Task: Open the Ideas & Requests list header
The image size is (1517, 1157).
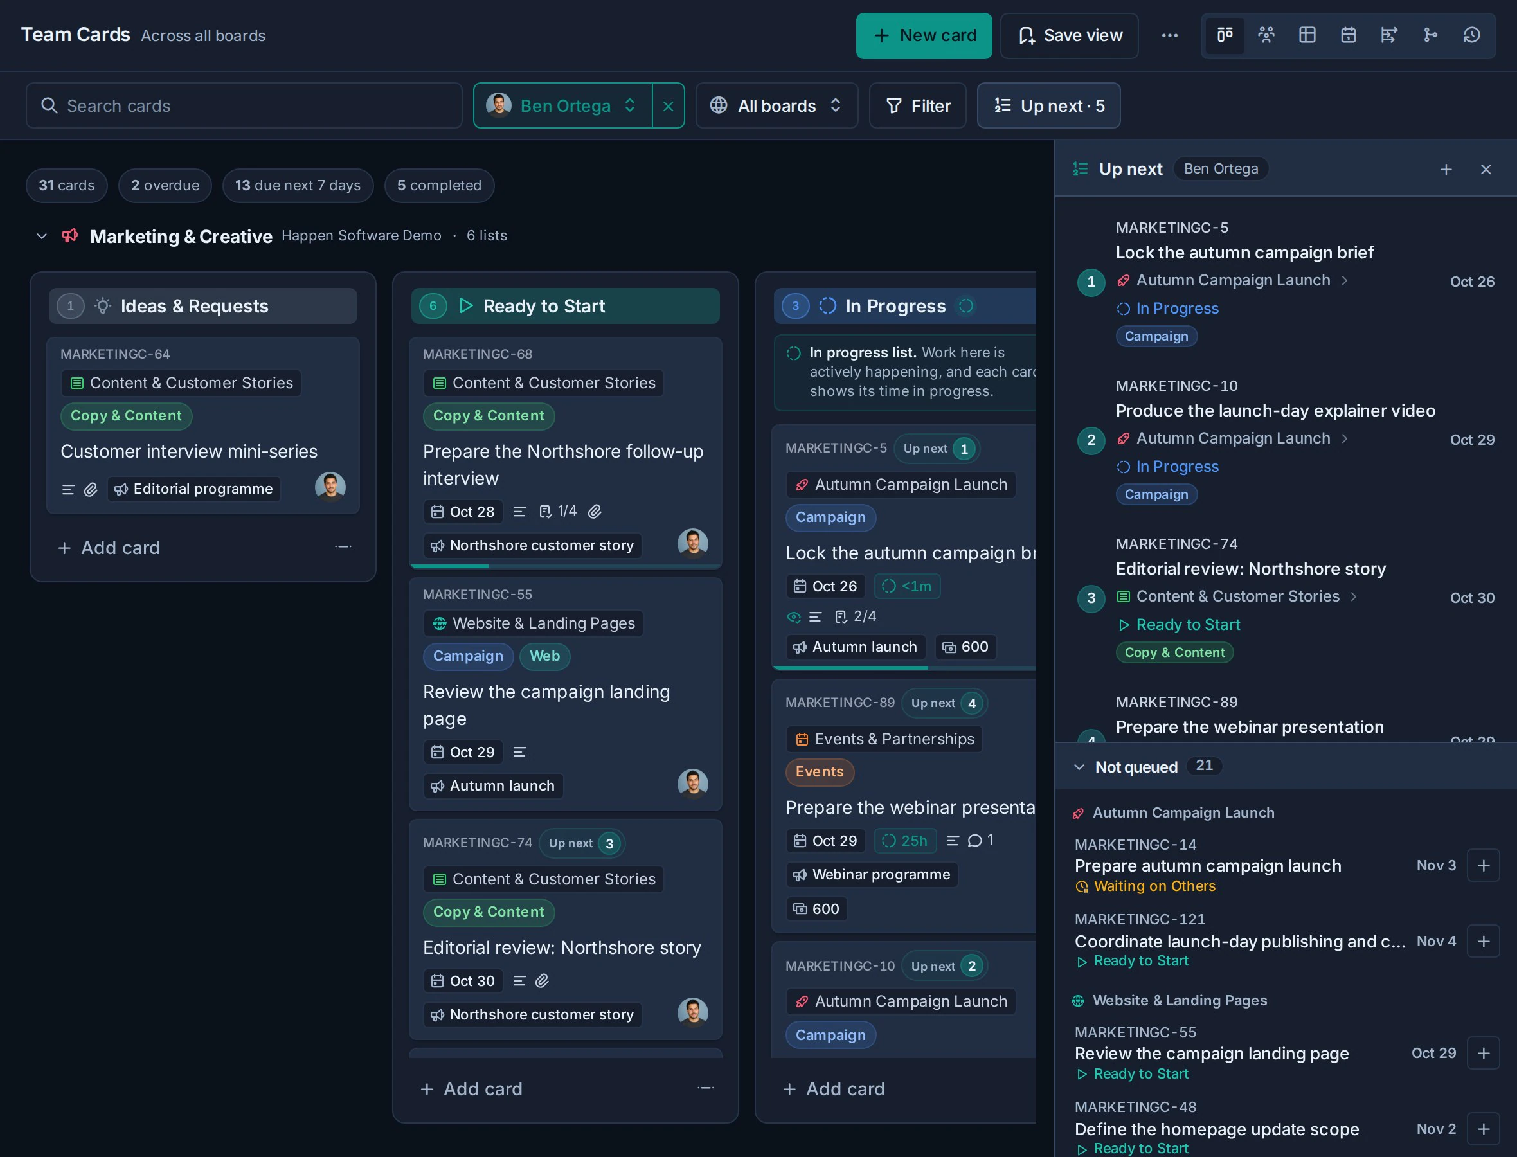Action: point(202,307)
